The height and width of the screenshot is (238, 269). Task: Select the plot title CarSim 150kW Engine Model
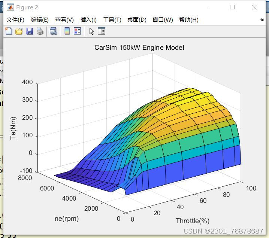tap(139, 48)
